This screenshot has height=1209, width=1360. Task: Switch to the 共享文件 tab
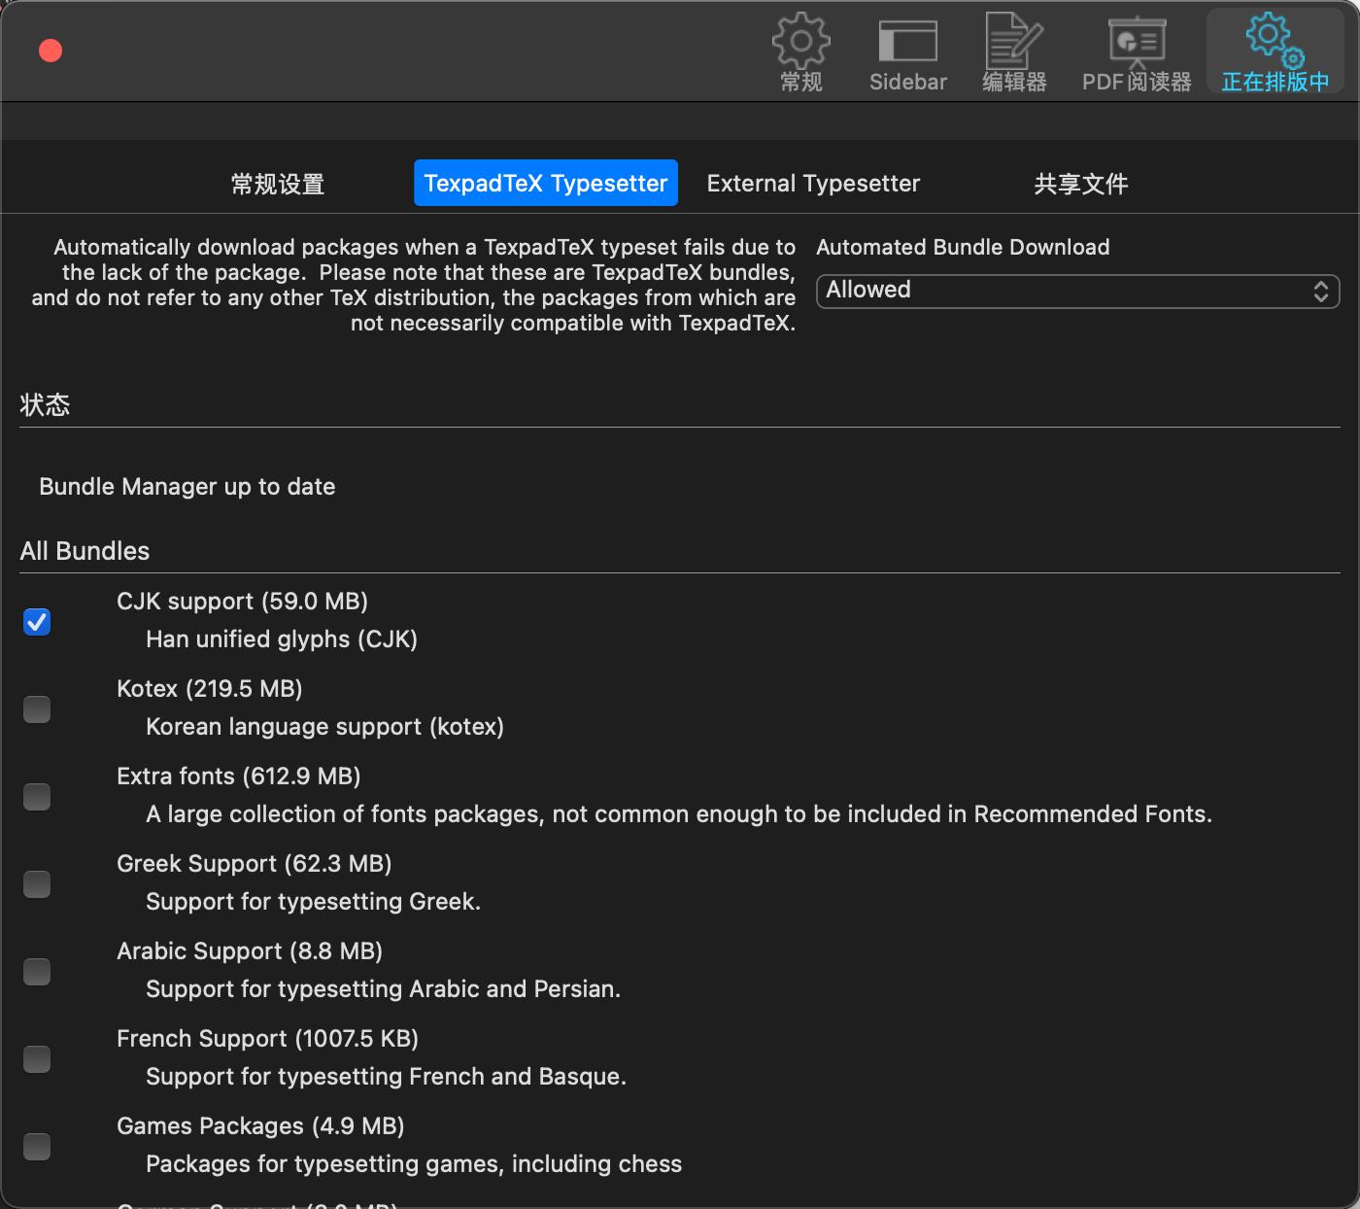point(1081,184)
